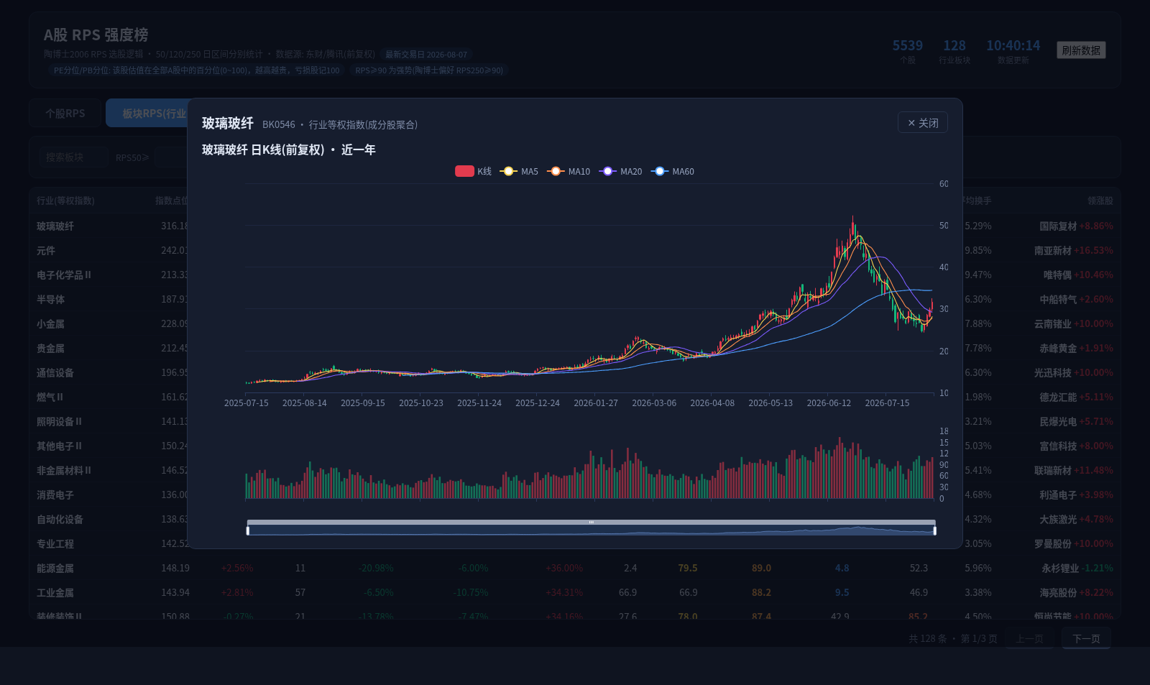Go to previous page with 上一页
1150x685 pixels.
click(1029, 638)
